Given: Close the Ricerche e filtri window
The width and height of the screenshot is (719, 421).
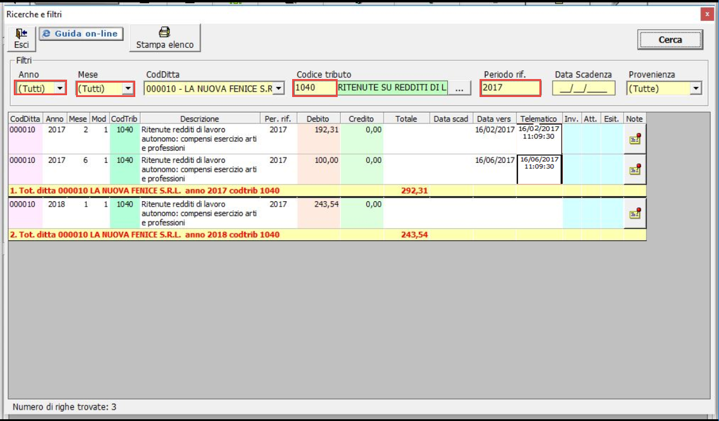Looking at the screenshot, I should point(708,14).
